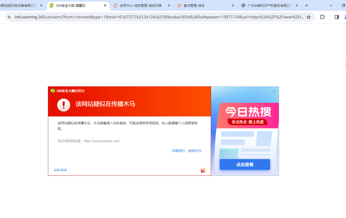The height and width of the screenshot is (218, 346).
Task: Click the Weibo share icon
Action: pos(203,170)
